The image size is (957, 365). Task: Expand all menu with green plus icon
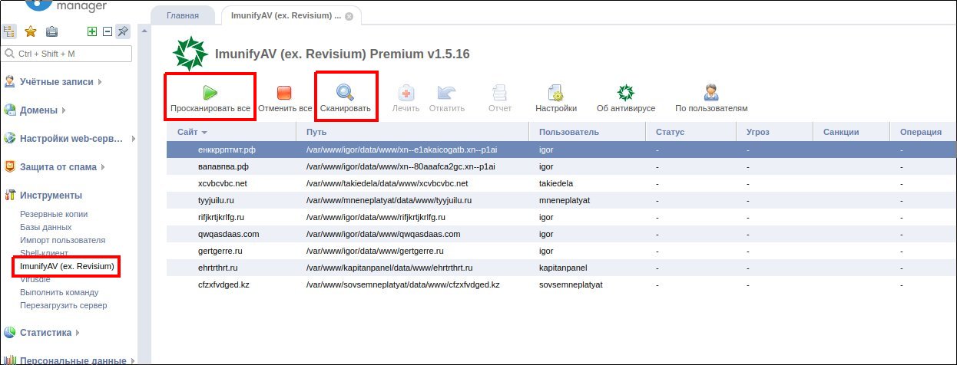click(92, 31)
